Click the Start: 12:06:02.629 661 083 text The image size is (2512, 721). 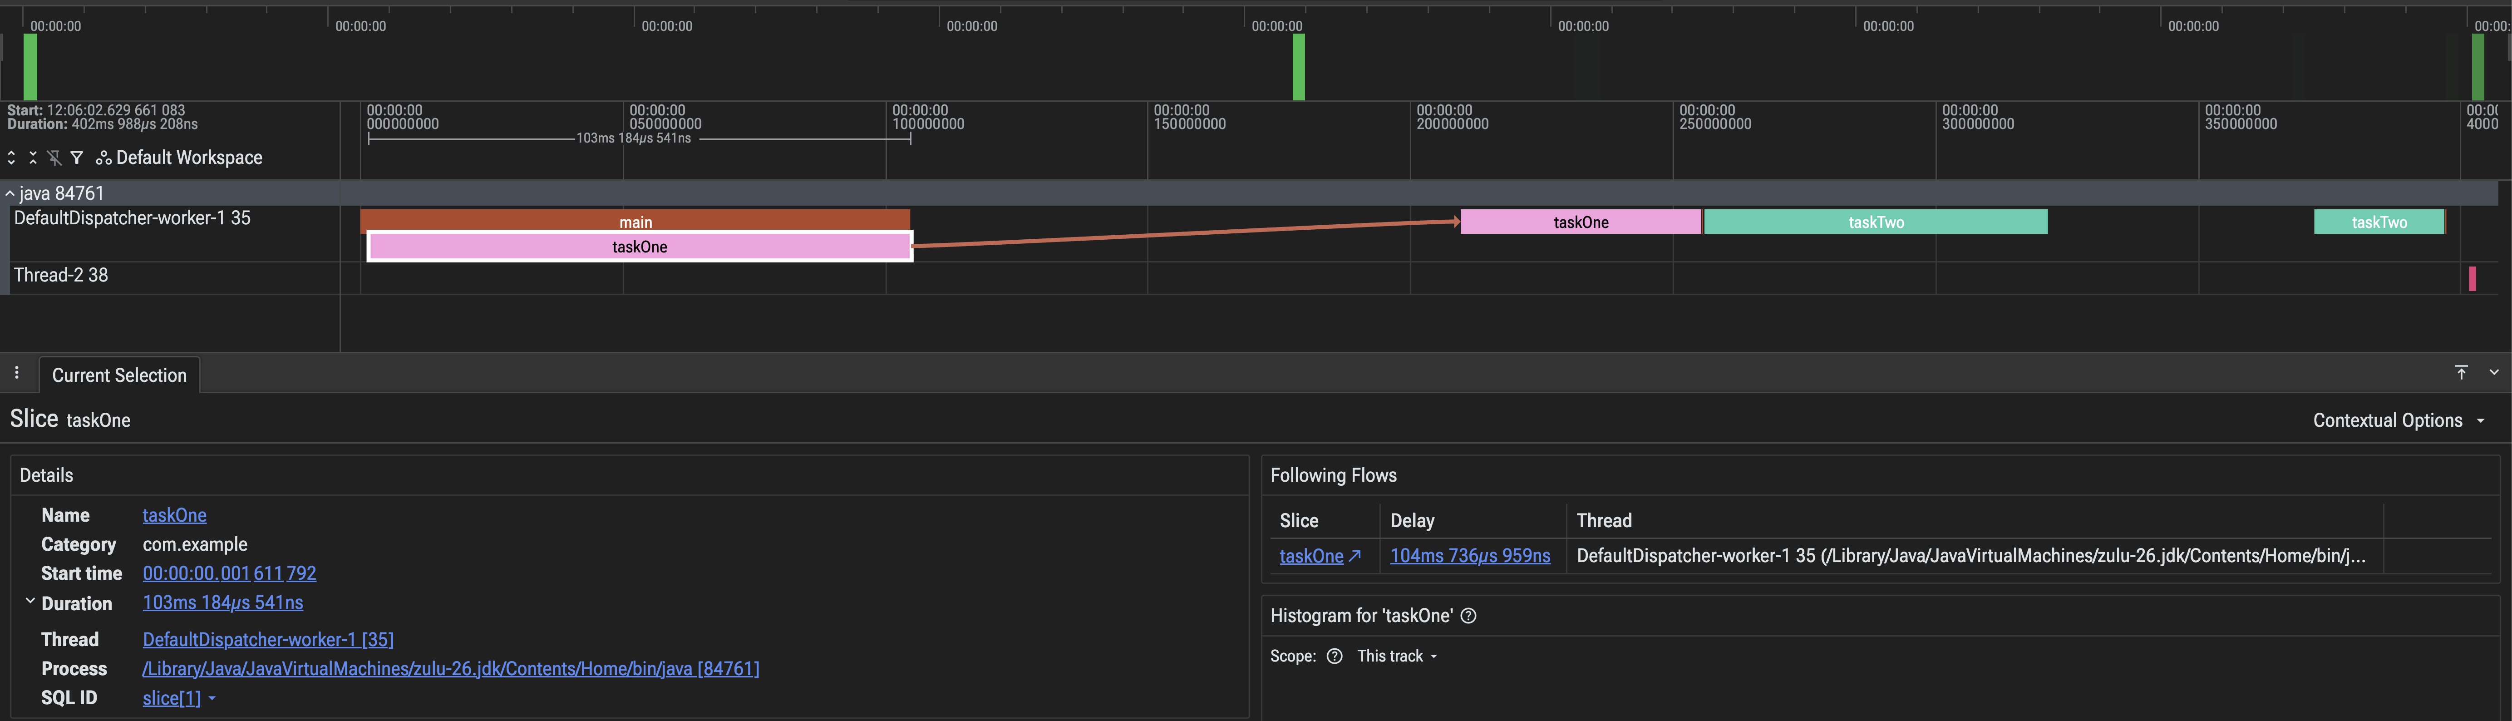(x=97, y=110)
